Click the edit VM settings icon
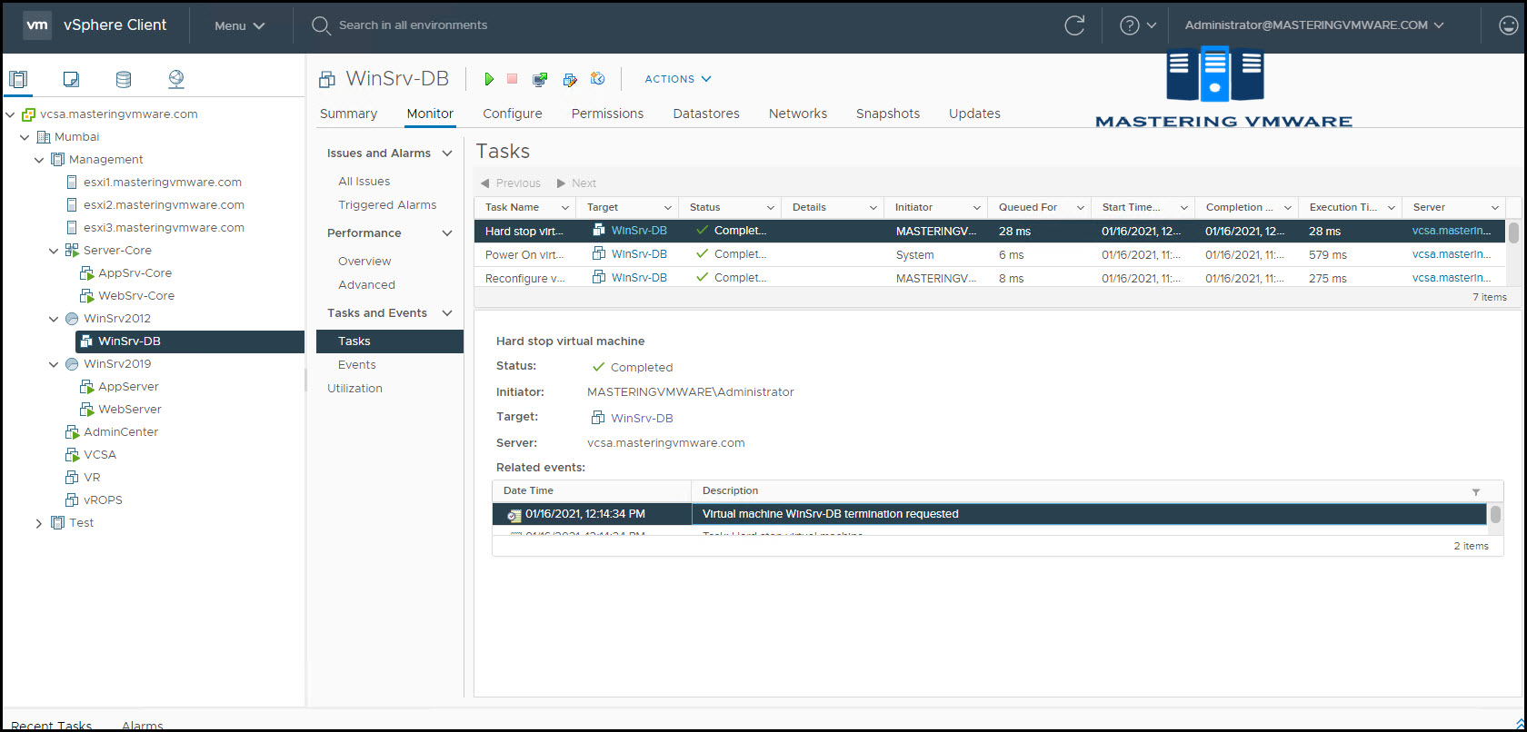 tap(570, 79)
